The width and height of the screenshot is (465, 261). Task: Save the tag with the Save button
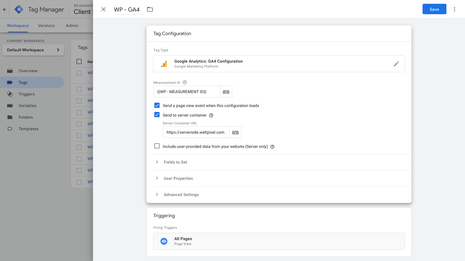[x=434, y=9]
